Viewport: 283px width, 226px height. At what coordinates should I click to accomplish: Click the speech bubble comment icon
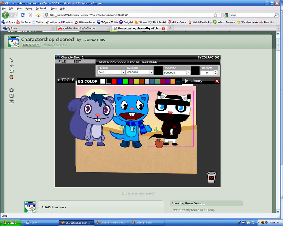tap(12, 72)
